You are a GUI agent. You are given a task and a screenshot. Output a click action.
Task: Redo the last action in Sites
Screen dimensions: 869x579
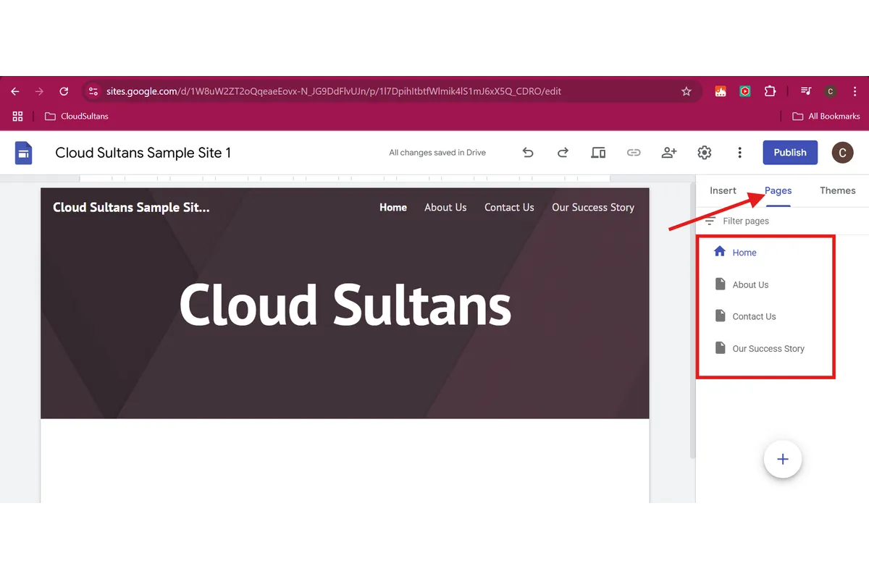coord(563,153)
